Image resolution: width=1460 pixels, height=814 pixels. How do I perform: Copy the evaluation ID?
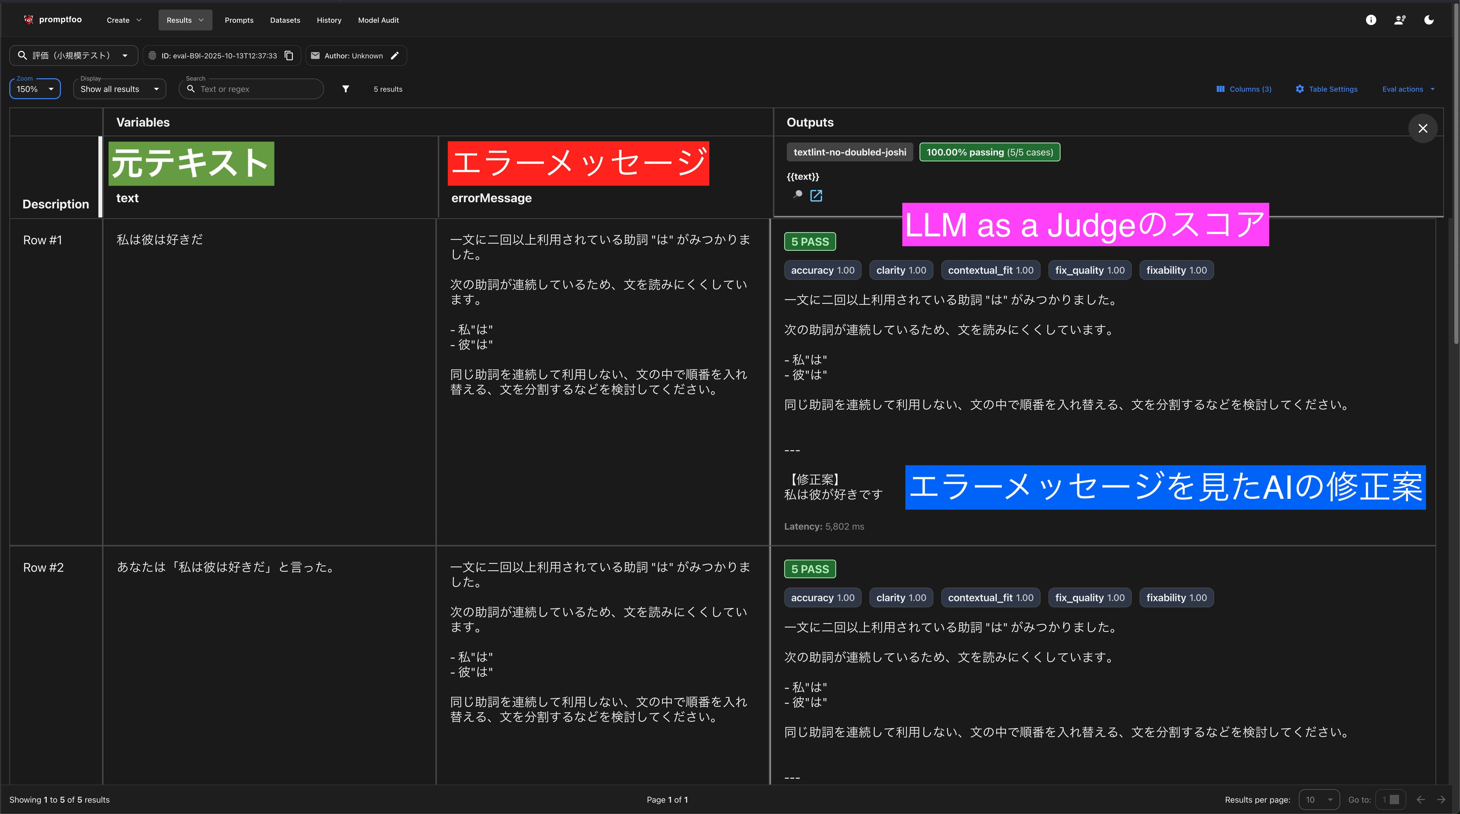point(289,56)
